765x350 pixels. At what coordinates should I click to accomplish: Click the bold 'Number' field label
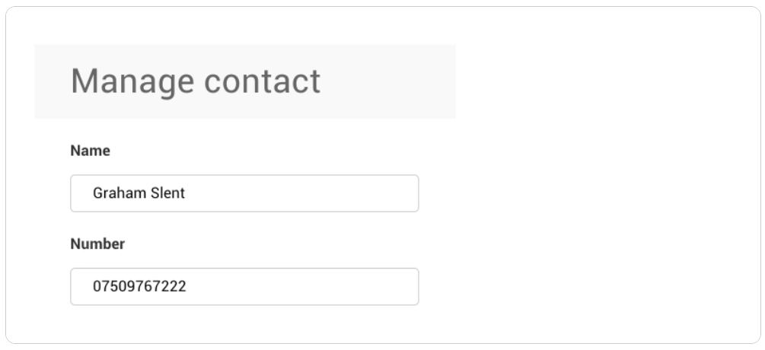97,243
